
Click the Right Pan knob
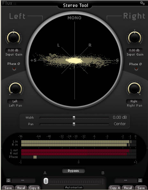134,89
